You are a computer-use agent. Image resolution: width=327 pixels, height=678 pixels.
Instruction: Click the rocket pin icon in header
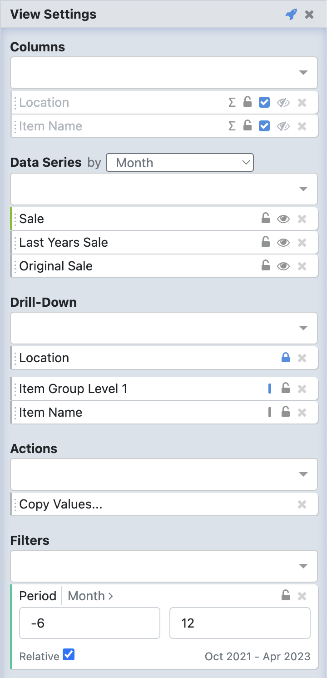291,15
